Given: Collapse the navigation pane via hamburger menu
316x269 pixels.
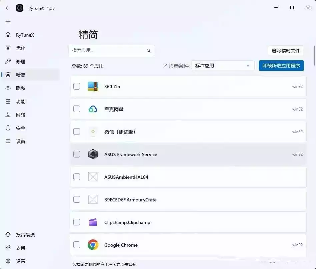Looking at the screenshot, I should tap(8, 21).
